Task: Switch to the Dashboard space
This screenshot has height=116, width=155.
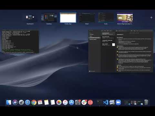Action: pyautogui.click(x=30, y=17)
